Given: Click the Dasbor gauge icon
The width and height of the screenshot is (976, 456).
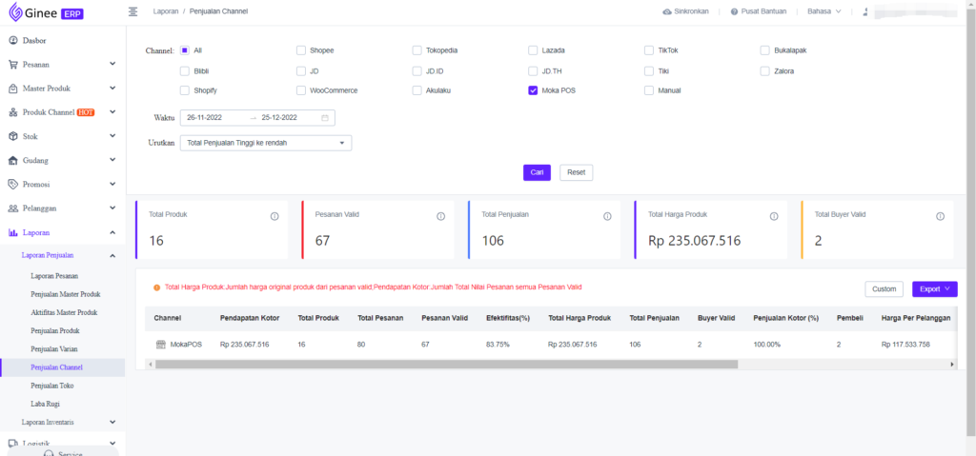Looking at the screenshot, I should (13, 40).
